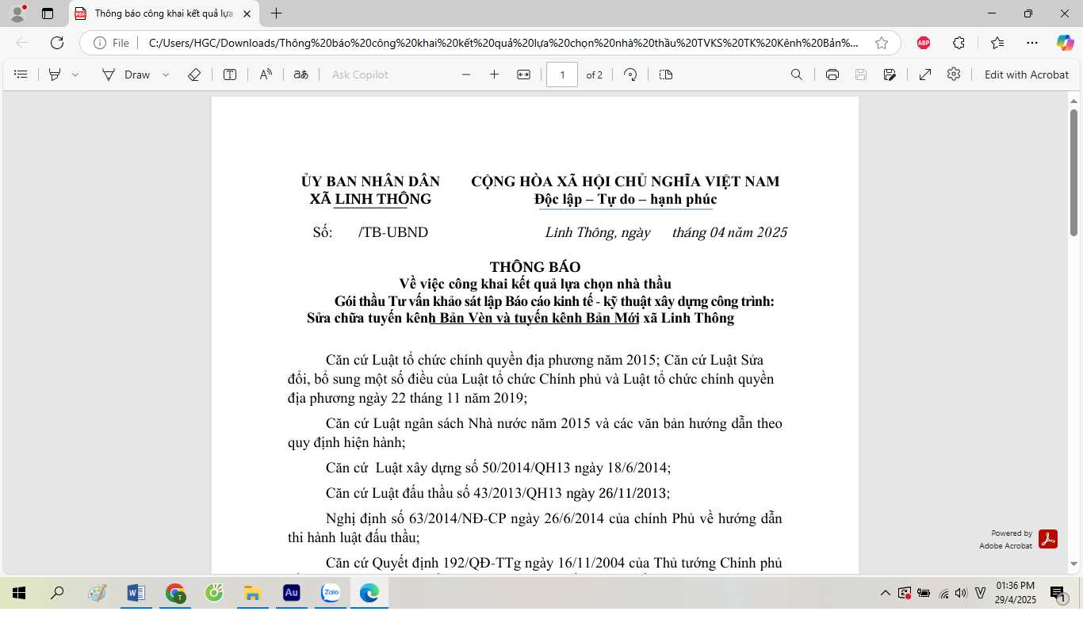The image size is (1083, 623).
Task: Refresh the page
Action: [x=57, y=43]
